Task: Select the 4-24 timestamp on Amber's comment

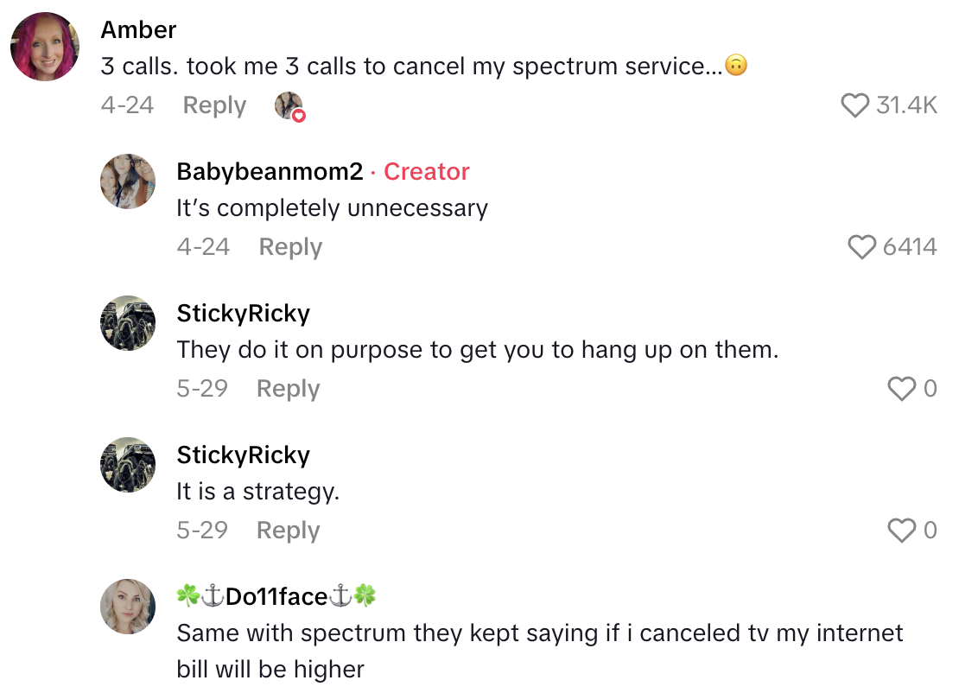Action: click(127, 105)
